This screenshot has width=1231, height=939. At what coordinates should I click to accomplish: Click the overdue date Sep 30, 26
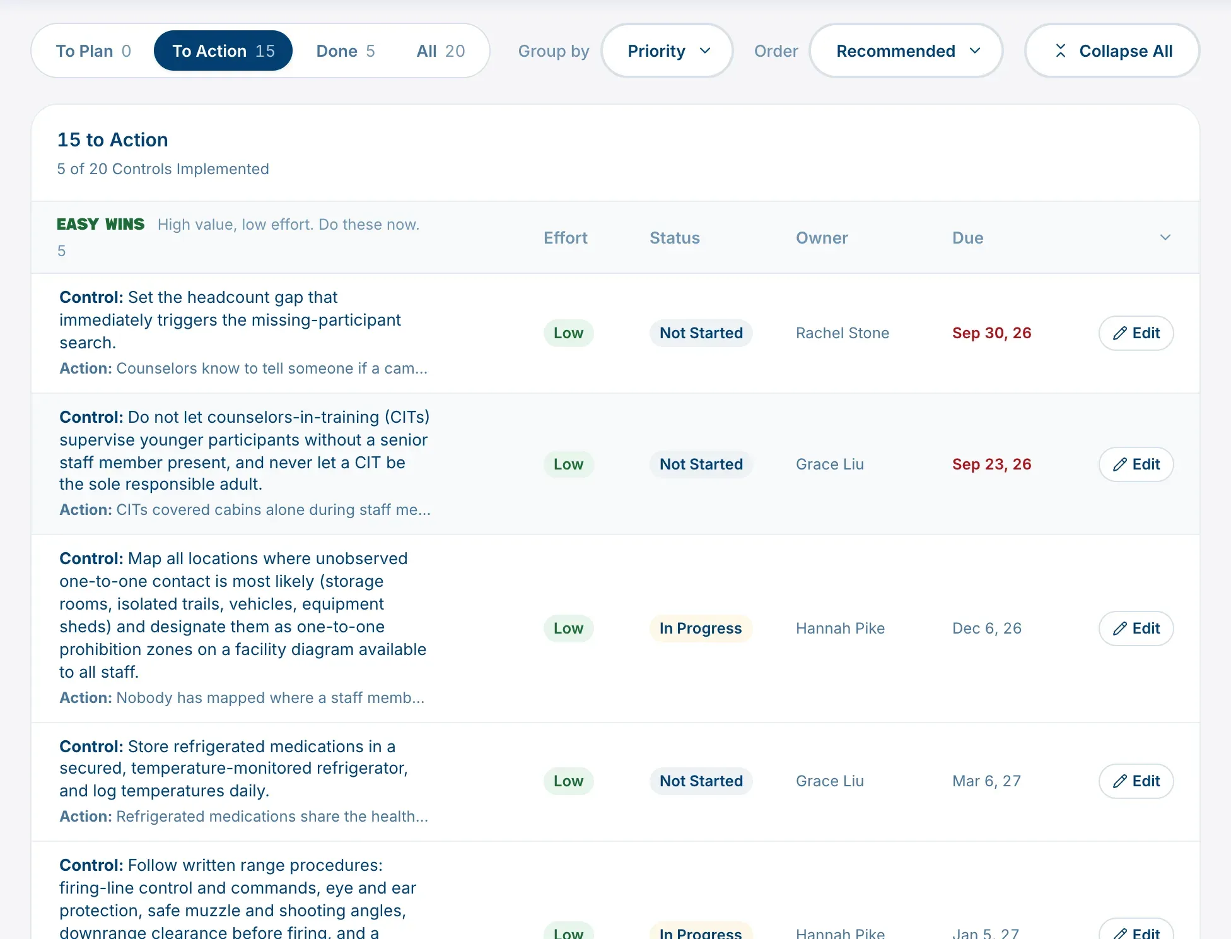992,333
